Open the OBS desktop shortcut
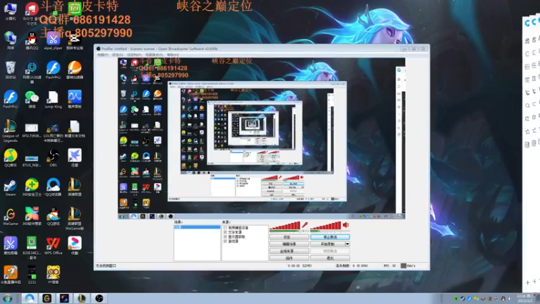This screenshot has width=540, height=304. click(53, 158)
